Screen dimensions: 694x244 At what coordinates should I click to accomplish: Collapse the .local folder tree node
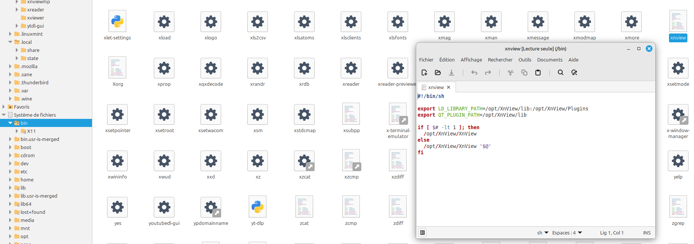coord(10,42)
